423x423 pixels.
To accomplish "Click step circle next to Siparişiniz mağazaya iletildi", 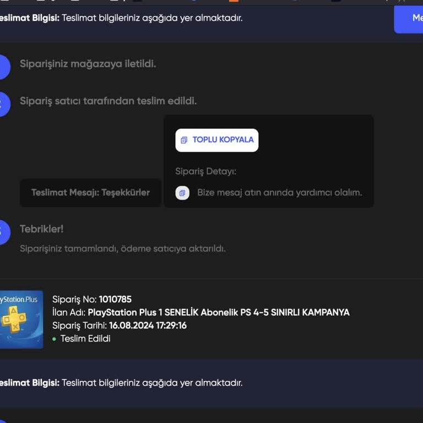I will [4, 67].
